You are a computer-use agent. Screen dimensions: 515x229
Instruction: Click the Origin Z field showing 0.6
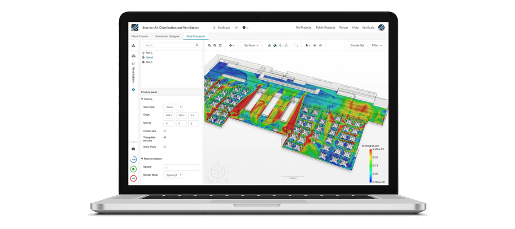(193, 115)
